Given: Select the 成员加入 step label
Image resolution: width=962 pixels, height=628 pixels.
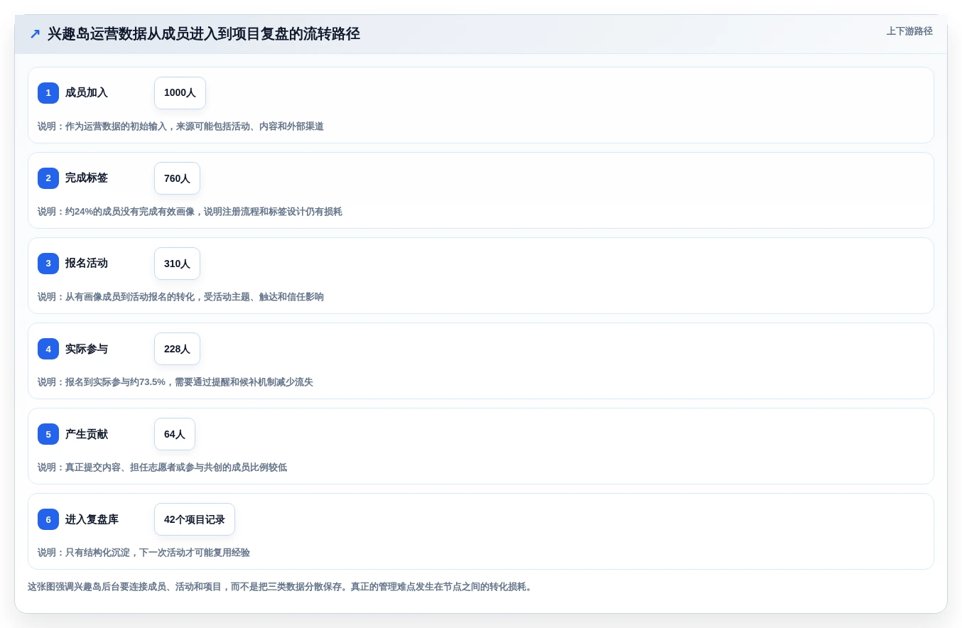Looking at the screenshot, I should pyautogui.click(x=87, y=93).
